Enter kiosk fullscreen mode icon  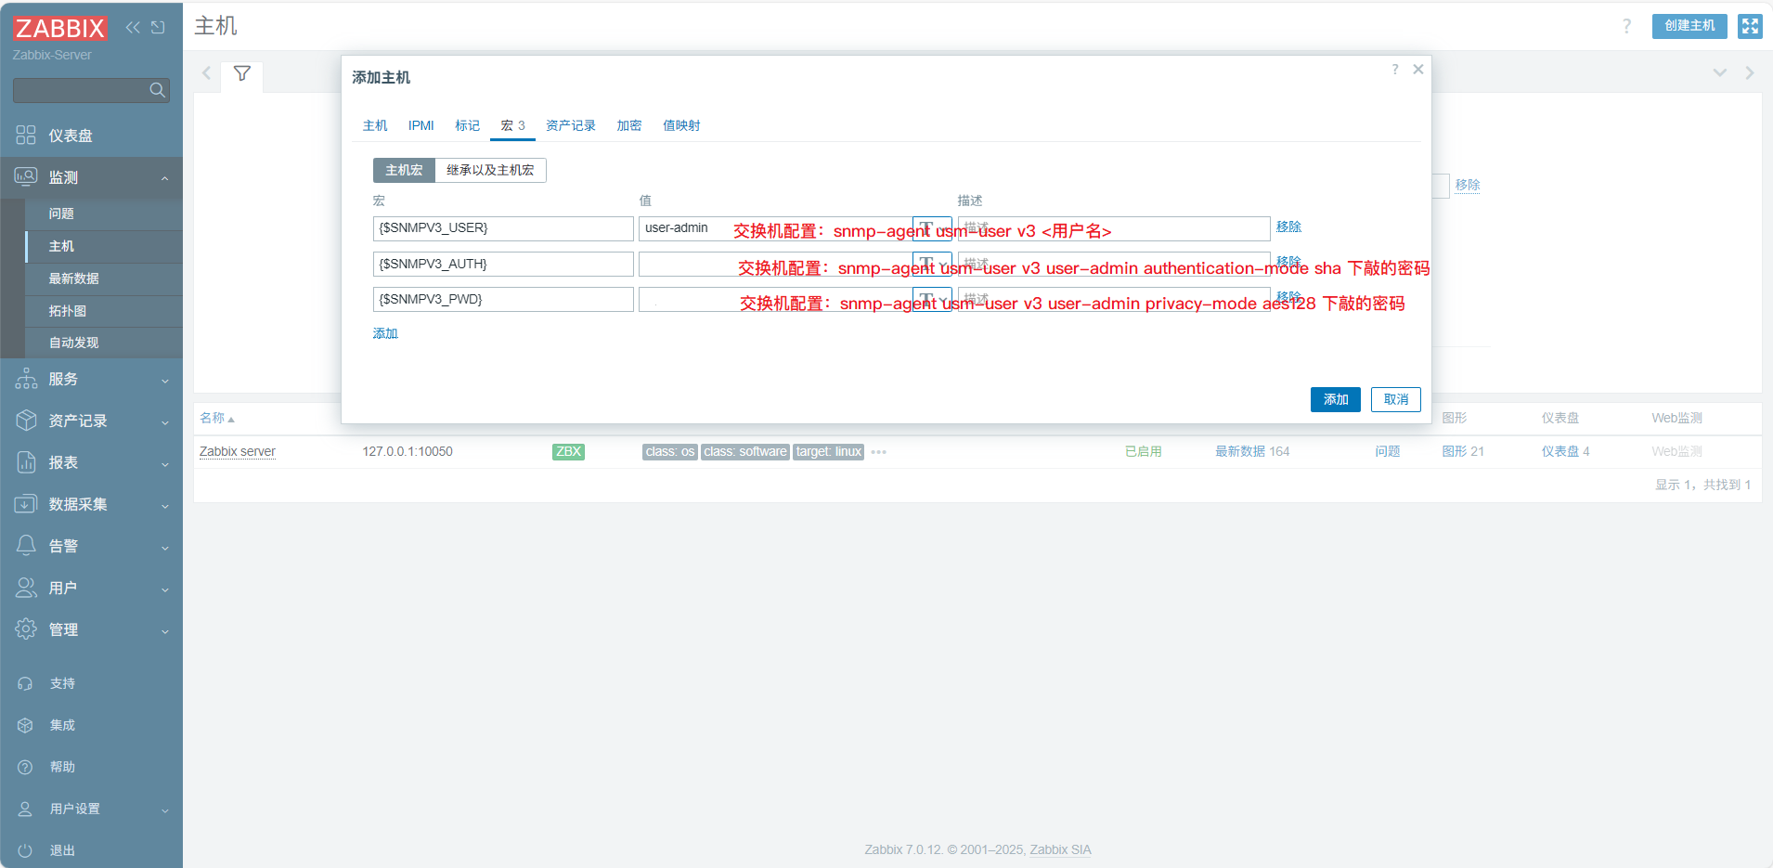(1750, 26)
